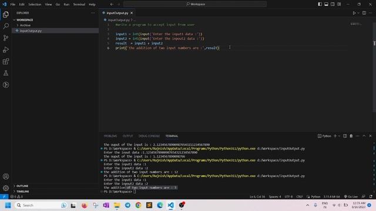The height and width of the screenshot is (211, 376).
Task: Switch to the TERMINAL panel tab
Action: 172,136
